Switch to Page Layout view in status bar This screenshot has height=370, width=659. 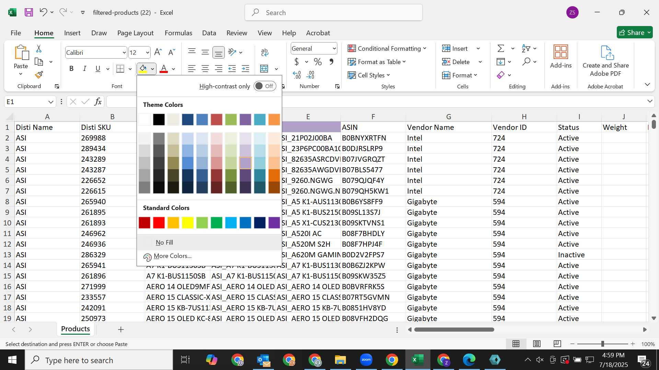coord(537,344)
